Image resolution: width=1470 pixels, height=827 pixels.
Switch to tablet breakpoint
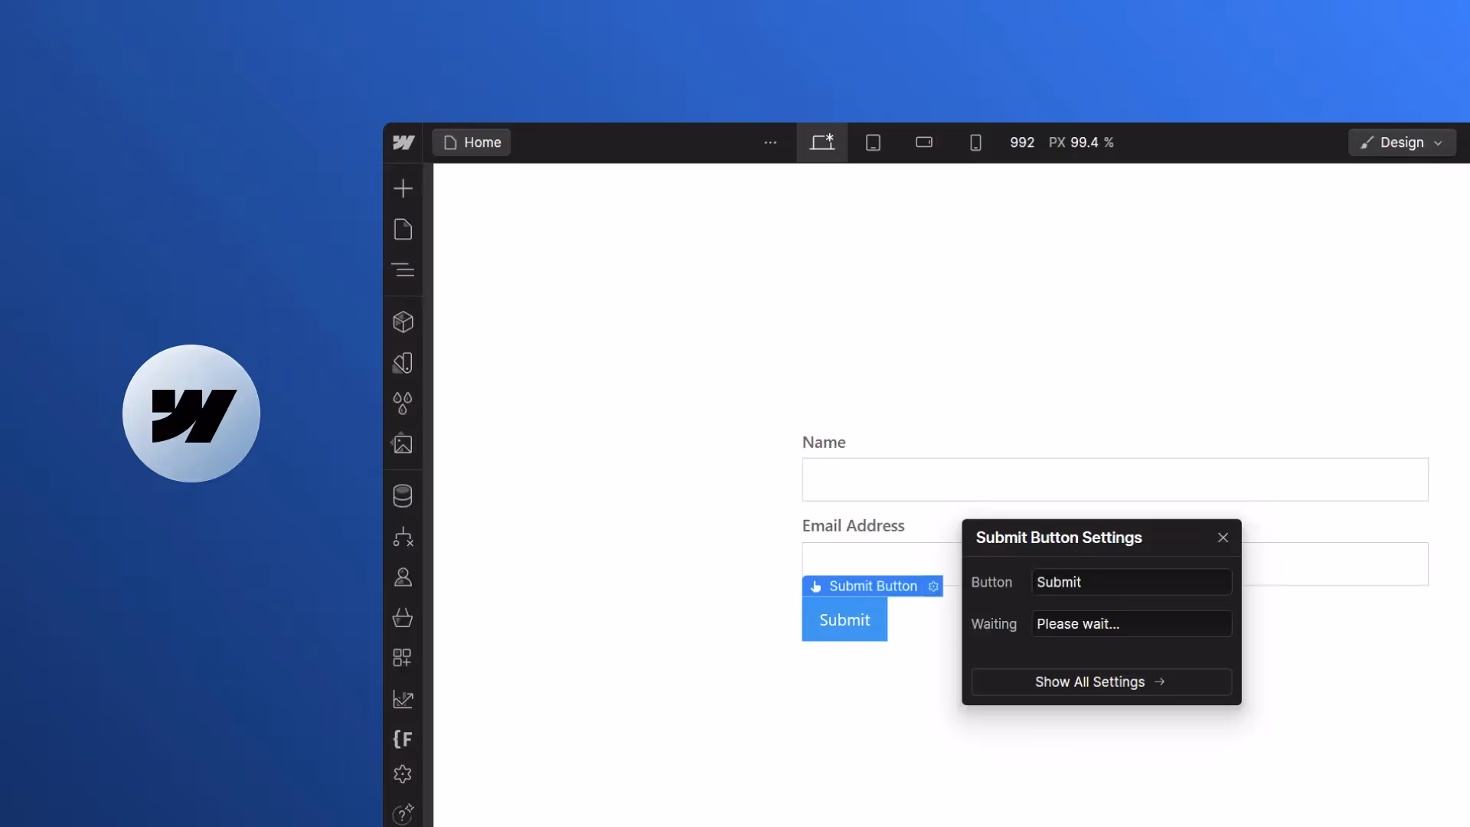873,142
